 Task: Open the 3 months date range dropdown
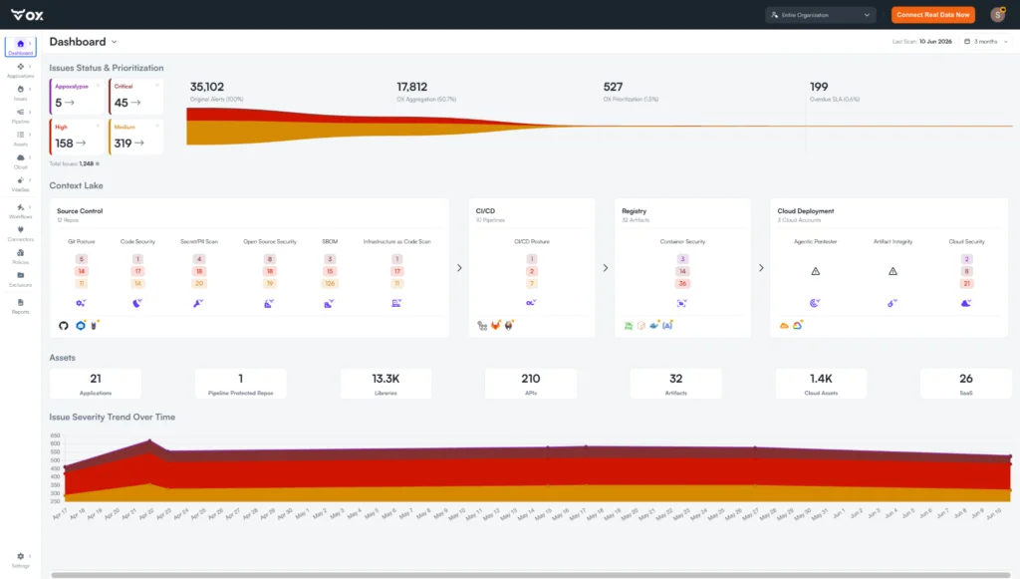pyautogui.click(x=986, y=42)
